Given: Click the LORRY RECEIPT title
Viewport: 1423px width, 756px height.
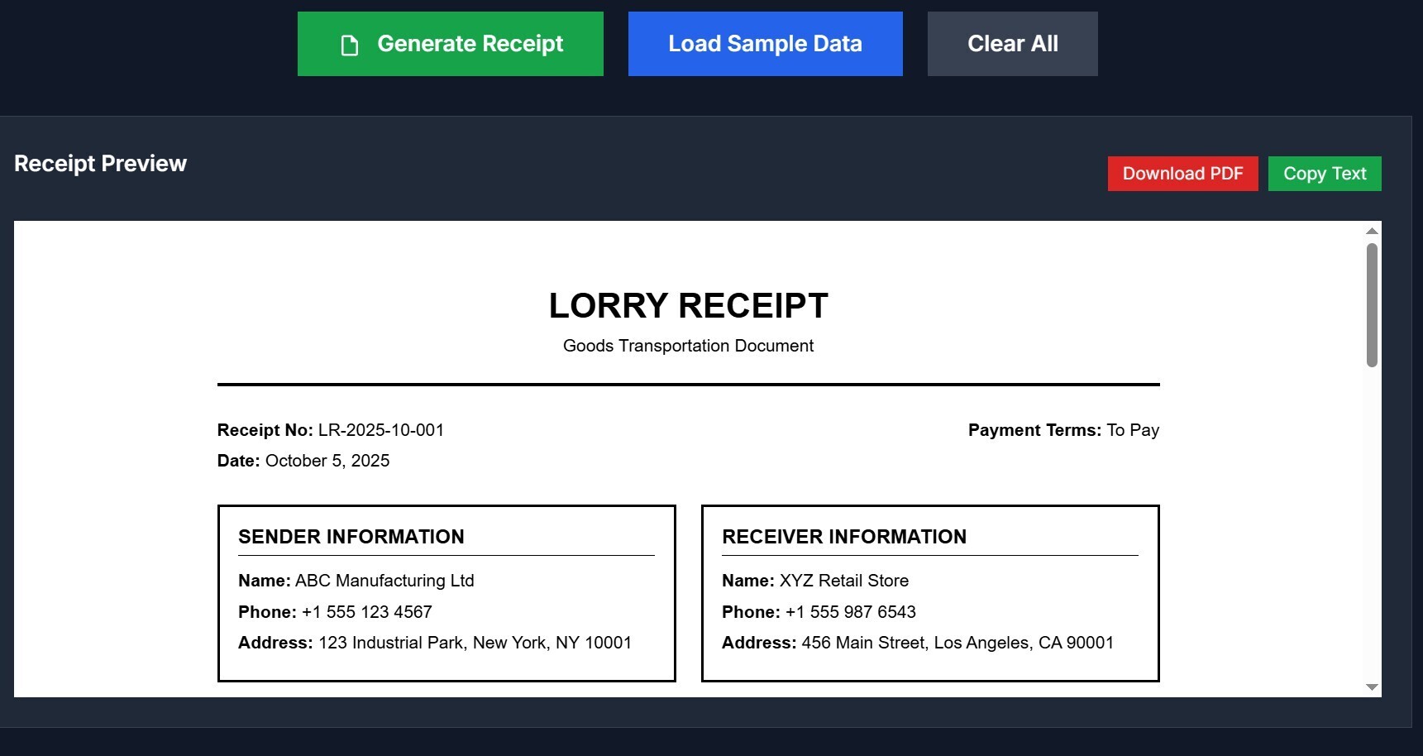Looking at the screenshot, I should click(x=688, y=306).
